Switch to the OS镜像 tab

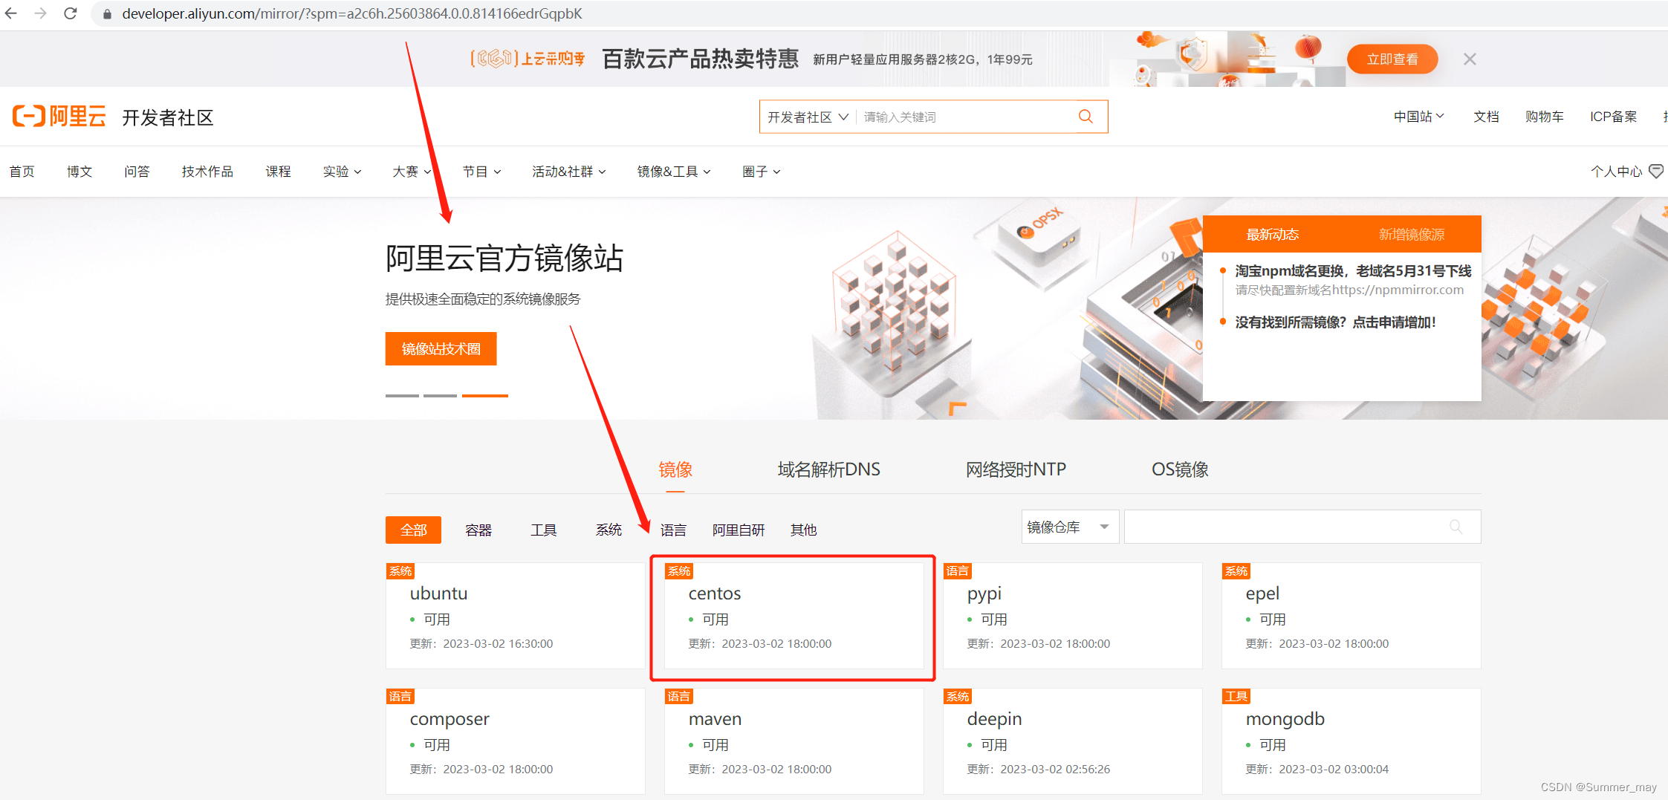coord(1180,469)
